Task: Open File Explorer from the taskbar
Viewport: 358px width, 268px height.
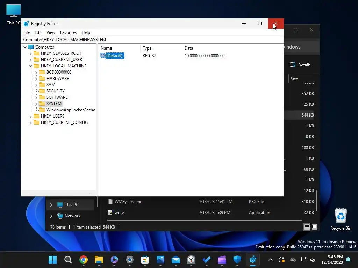Action: 99,260
